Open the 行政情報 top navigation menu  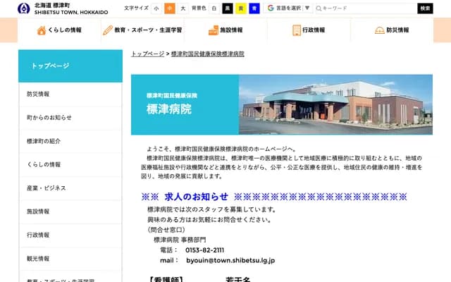point(309,30)
